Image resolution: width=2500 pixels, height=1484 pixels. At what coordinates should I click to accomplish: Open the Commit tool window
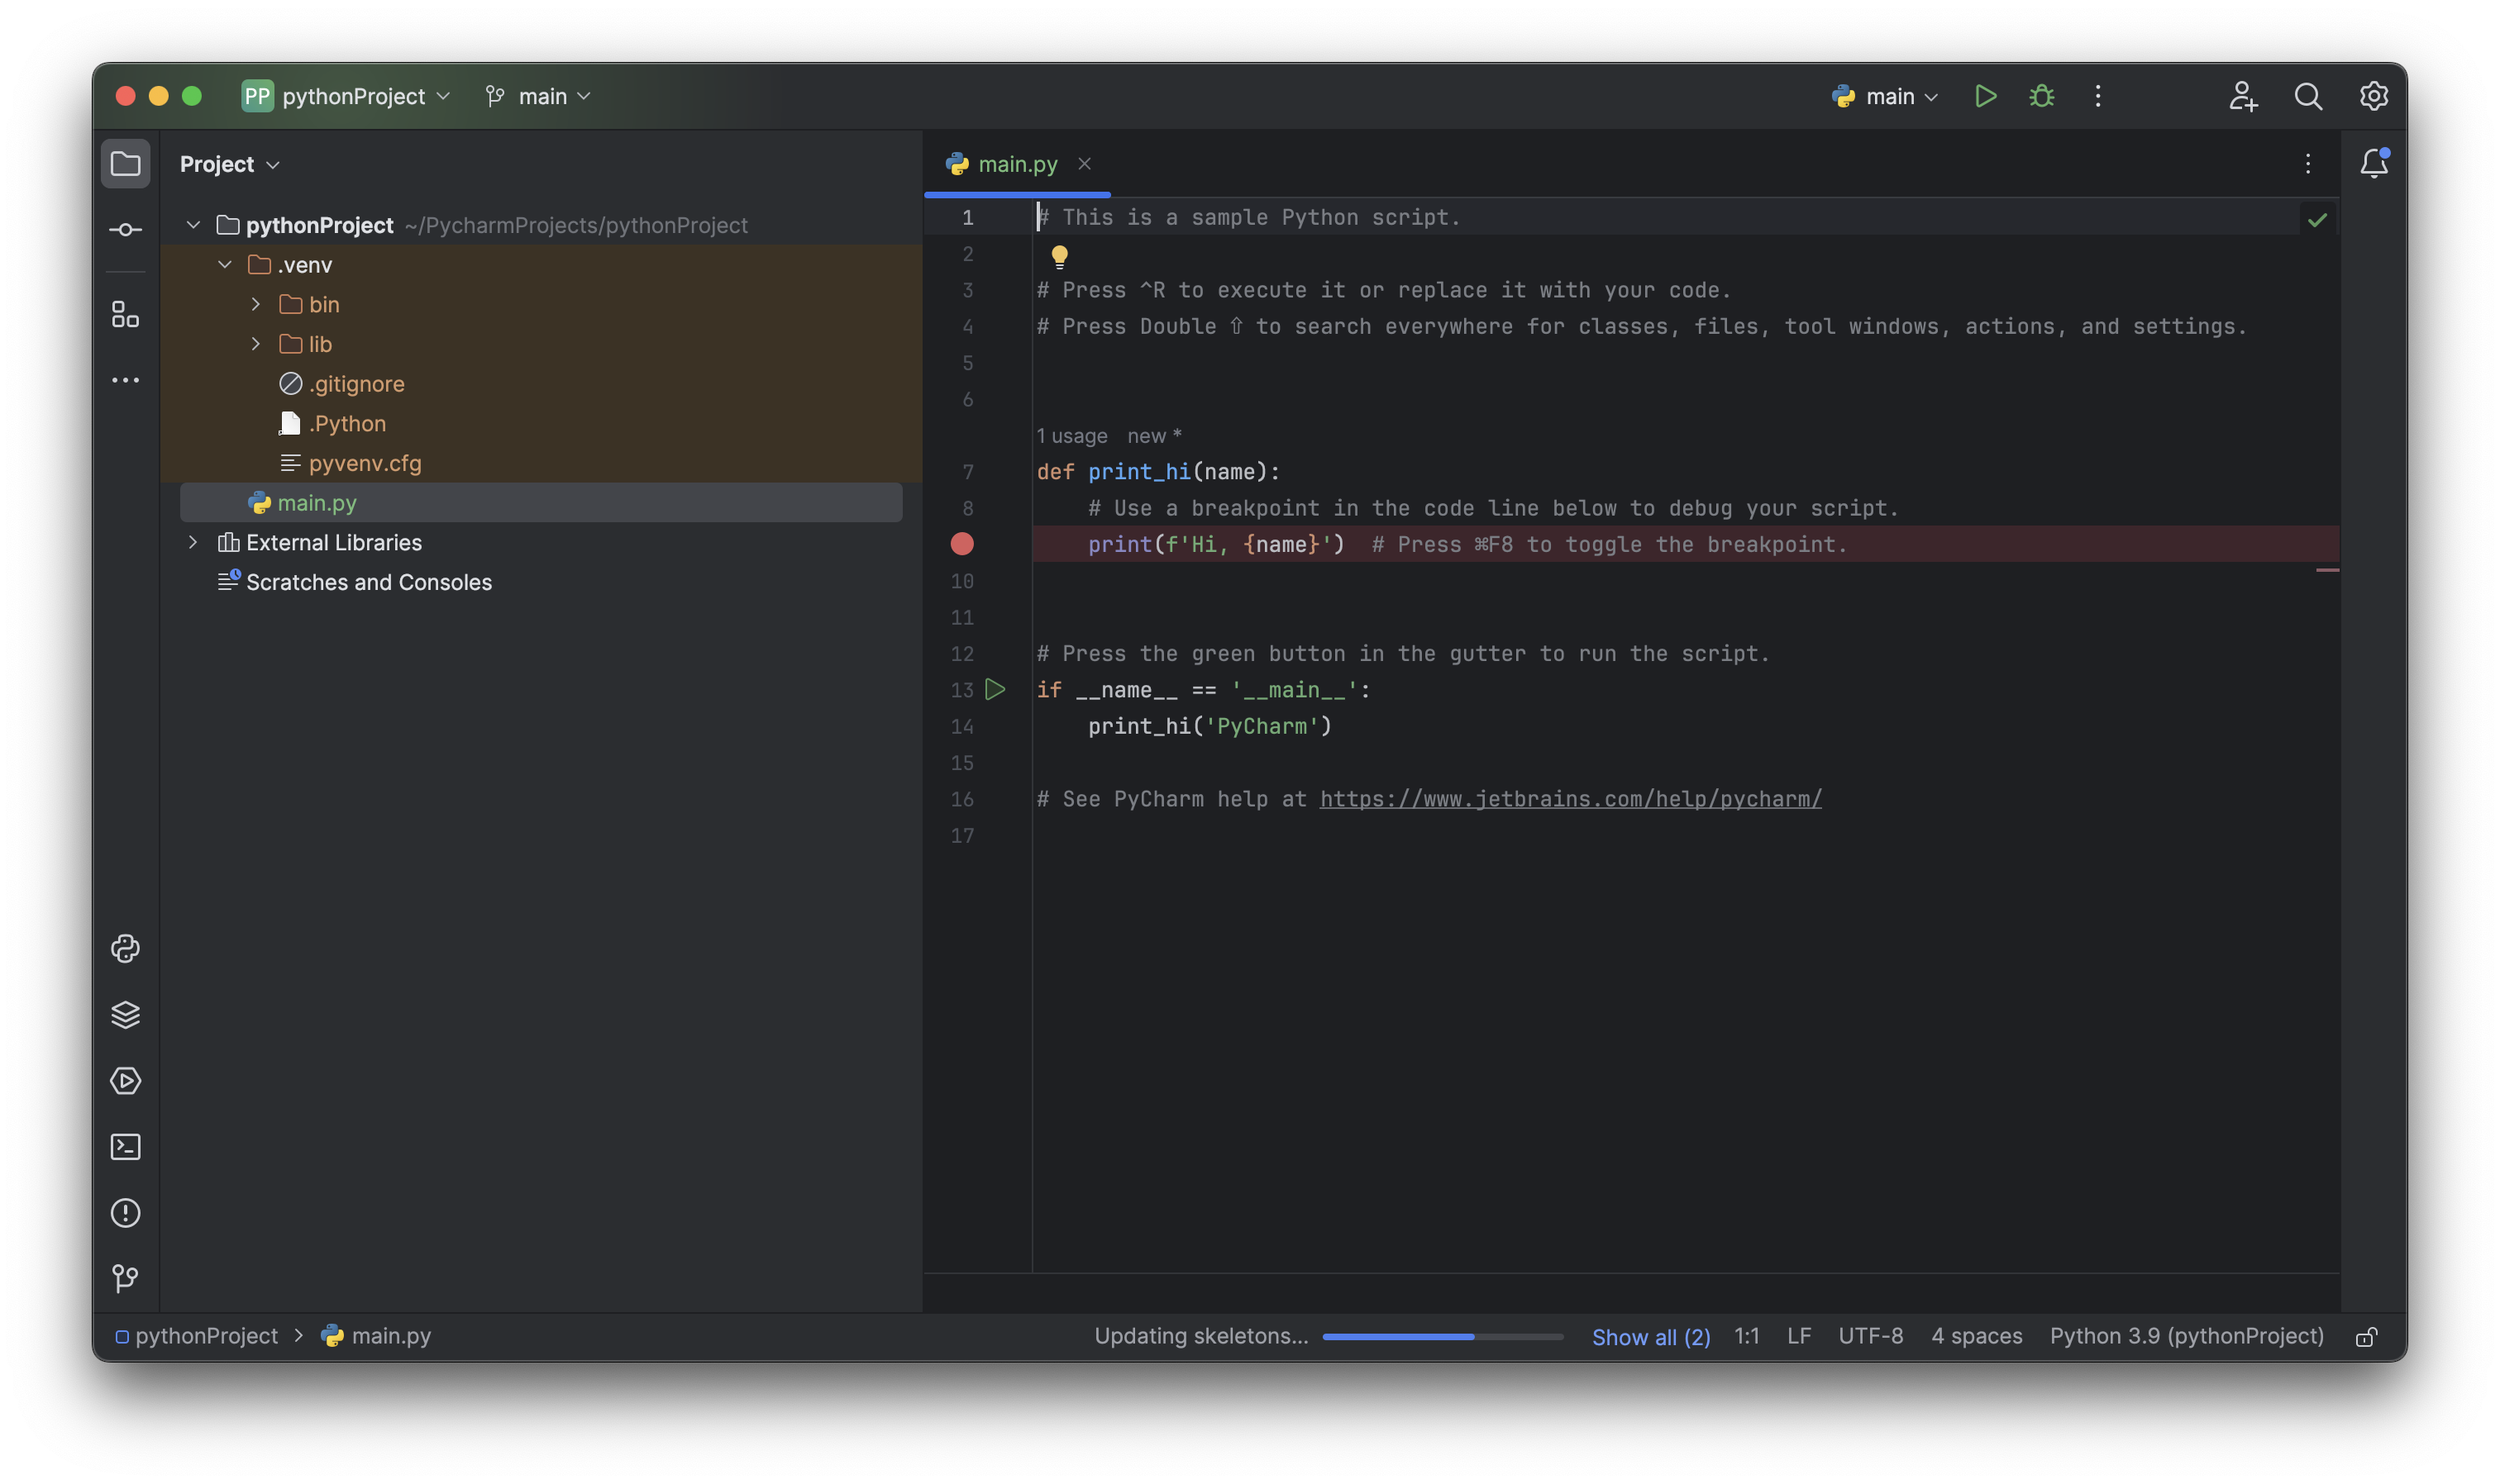click(125, 230)
